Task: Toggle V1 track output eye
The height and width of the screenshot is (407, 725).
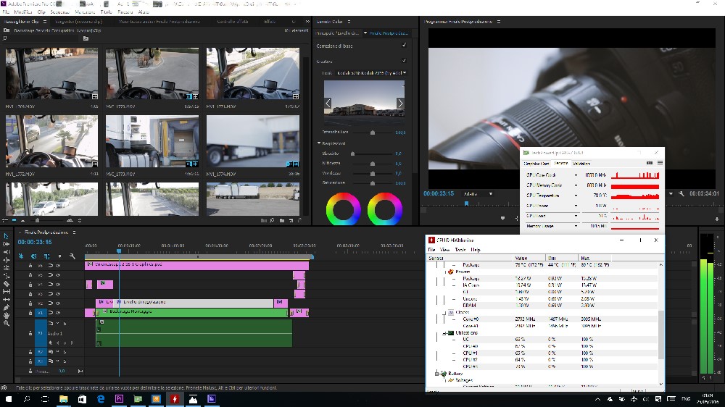Action: point(58,313)
